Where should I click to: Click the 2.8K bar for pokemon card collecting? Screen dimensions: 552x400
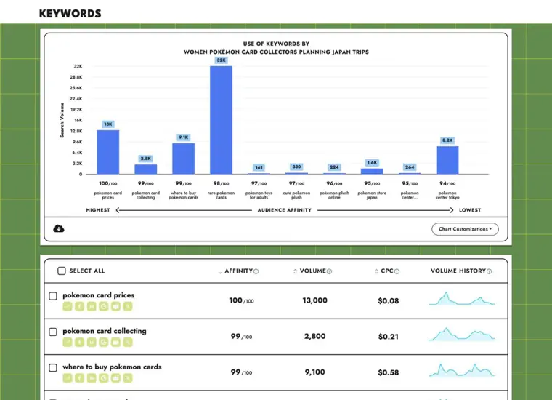(146, 169)
